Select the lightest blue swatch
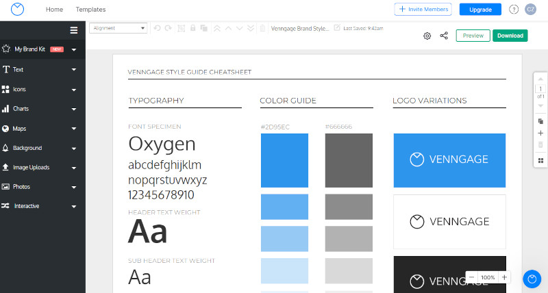This screenshot has width=548, height=293. pyautogui.click(x=284, y=270)
